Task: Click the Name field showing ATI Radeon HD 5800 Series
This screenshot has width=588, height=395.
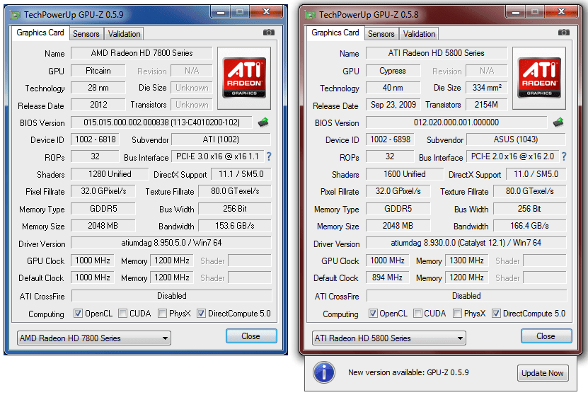Action: [x=437, y=53]
